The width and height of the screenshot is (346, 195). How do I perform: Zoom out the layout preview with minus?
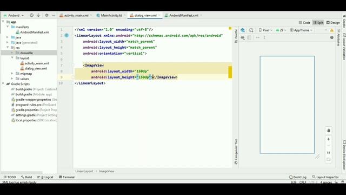[328, 146]
